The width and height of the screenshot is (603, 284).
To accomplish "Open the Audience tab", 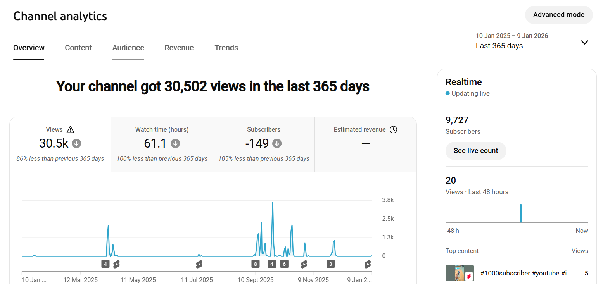I will click(128, 48).
